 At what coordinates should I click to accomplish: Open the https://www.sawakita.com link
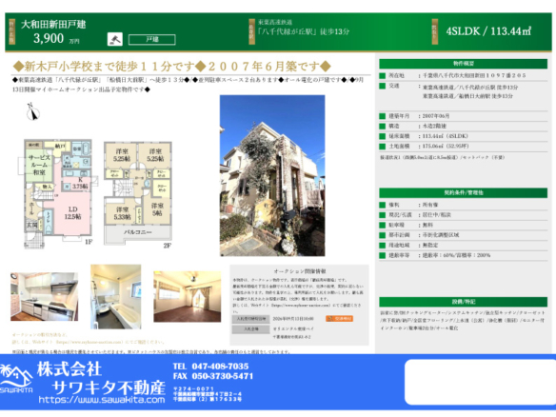coord(102,400)
